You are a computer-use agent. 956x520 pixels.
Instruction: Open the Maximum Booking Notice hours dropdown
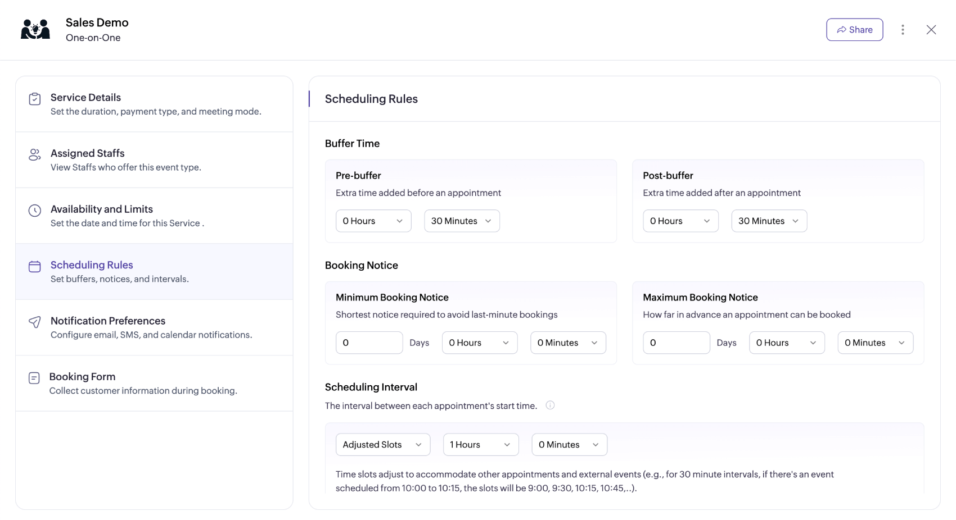pos(787,343)
